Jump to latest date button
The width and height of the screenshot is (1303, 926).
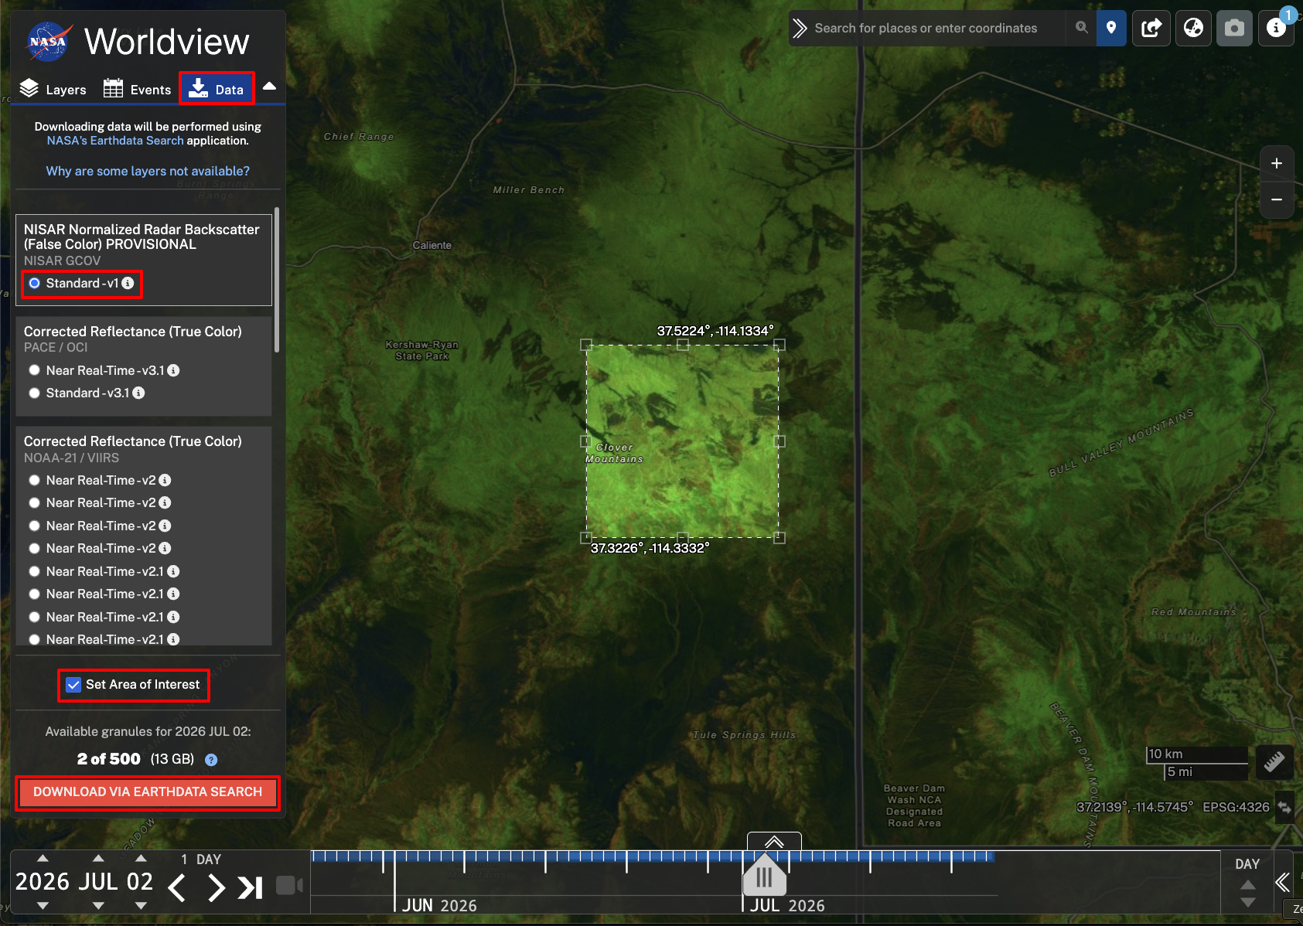[251, 887]
